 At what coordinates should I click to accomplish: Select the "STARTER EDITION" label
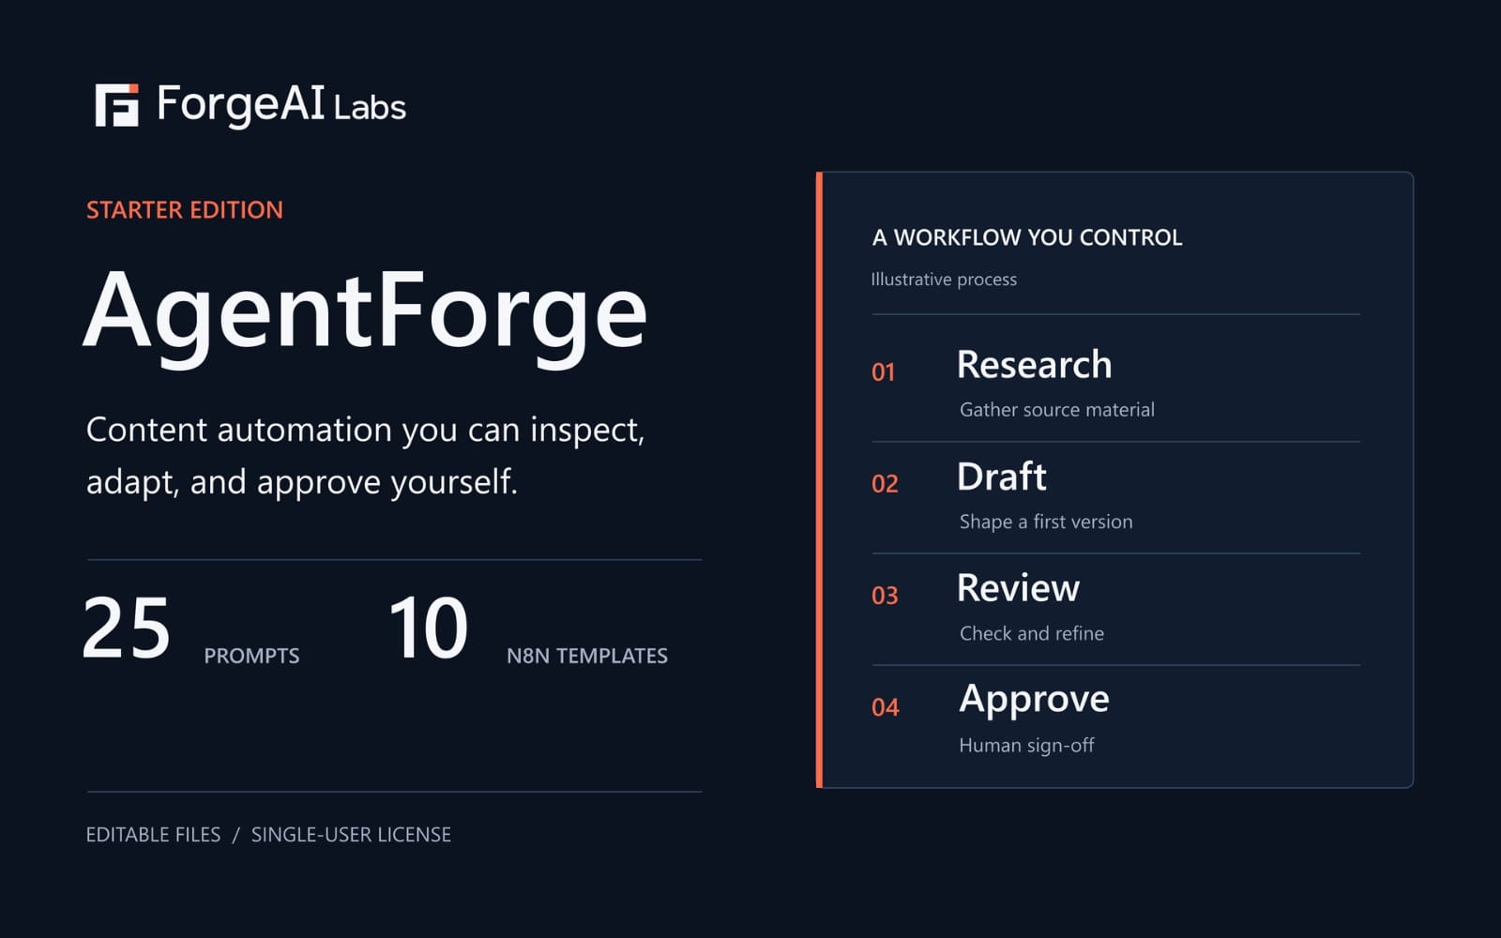click(185, 210)
